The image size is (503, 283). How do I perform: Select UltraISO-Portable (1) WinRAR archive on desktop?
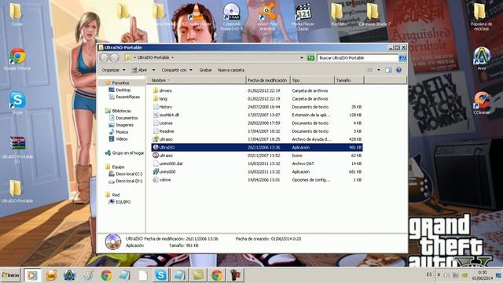(x=17, y=150)
